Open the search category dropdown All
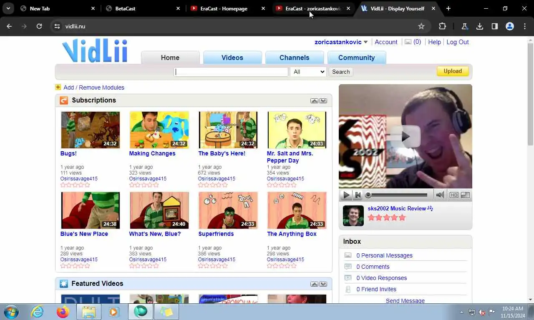 pos(308,72)
